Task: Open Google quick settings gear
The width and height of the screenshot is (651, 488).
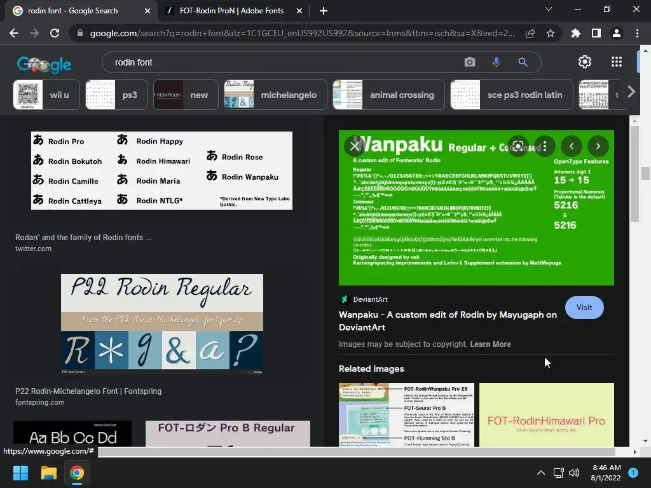Action: [585, 62]
